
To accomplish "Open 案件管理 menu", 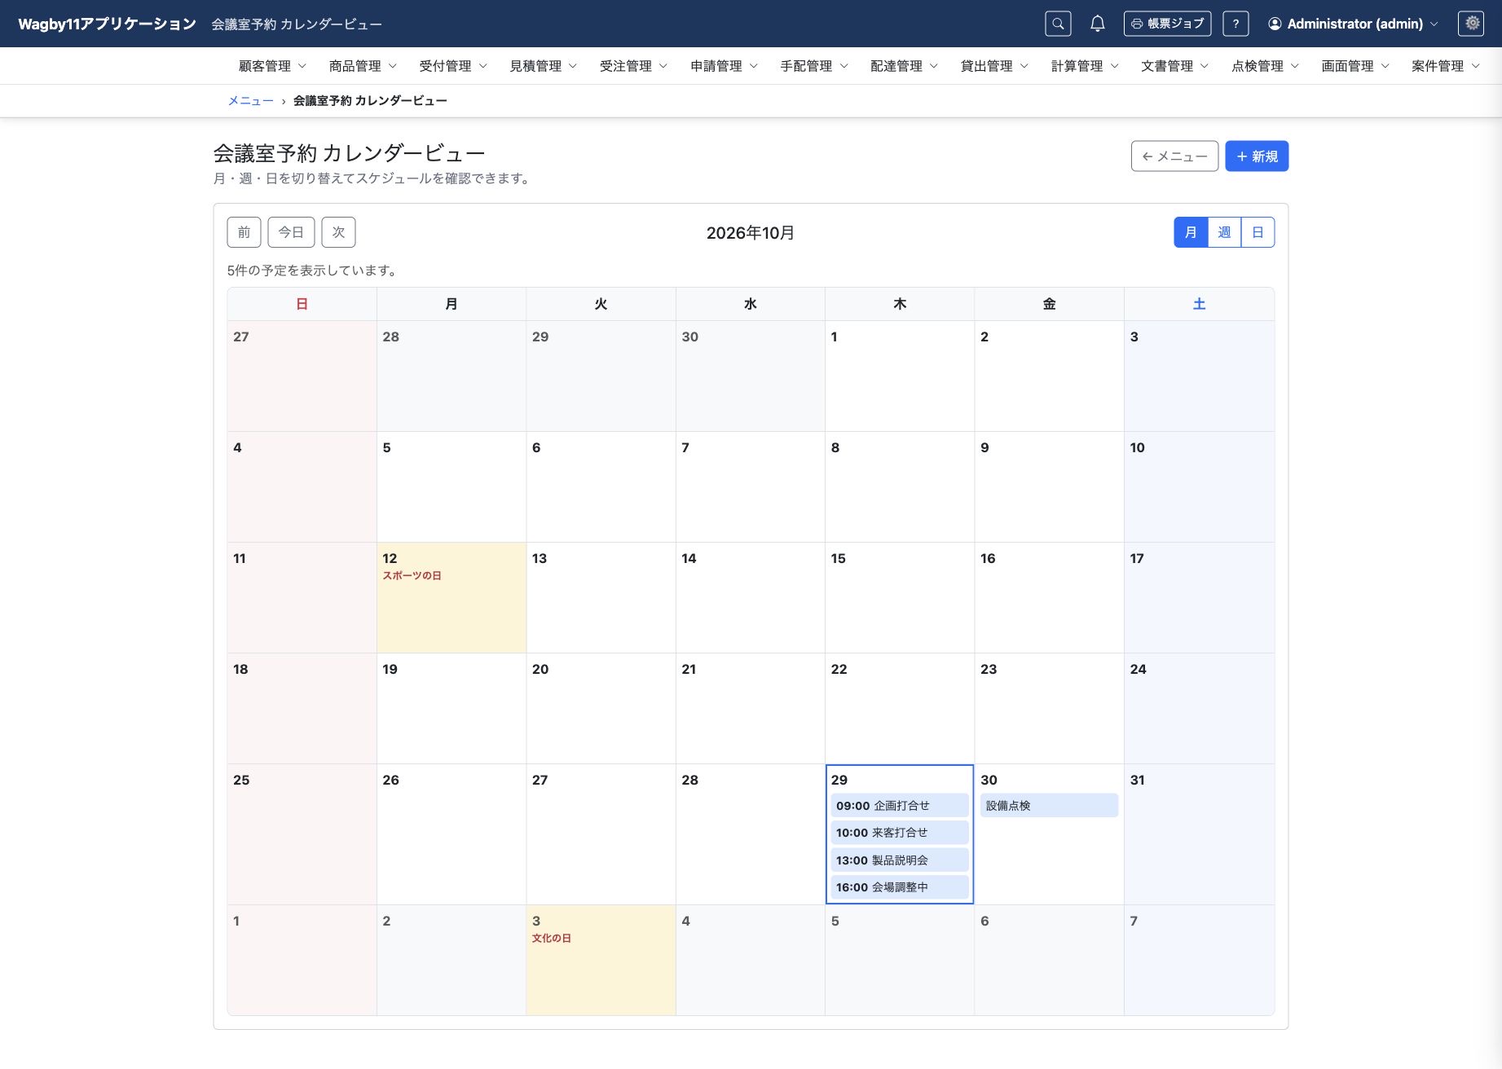I will [1445, 66].
